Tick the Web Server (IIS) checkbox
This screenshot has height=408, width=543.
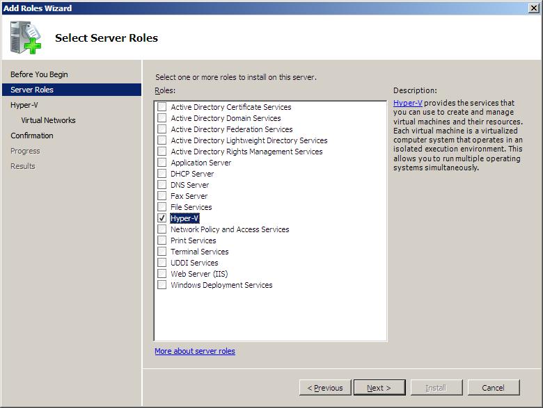coord(162,274)
